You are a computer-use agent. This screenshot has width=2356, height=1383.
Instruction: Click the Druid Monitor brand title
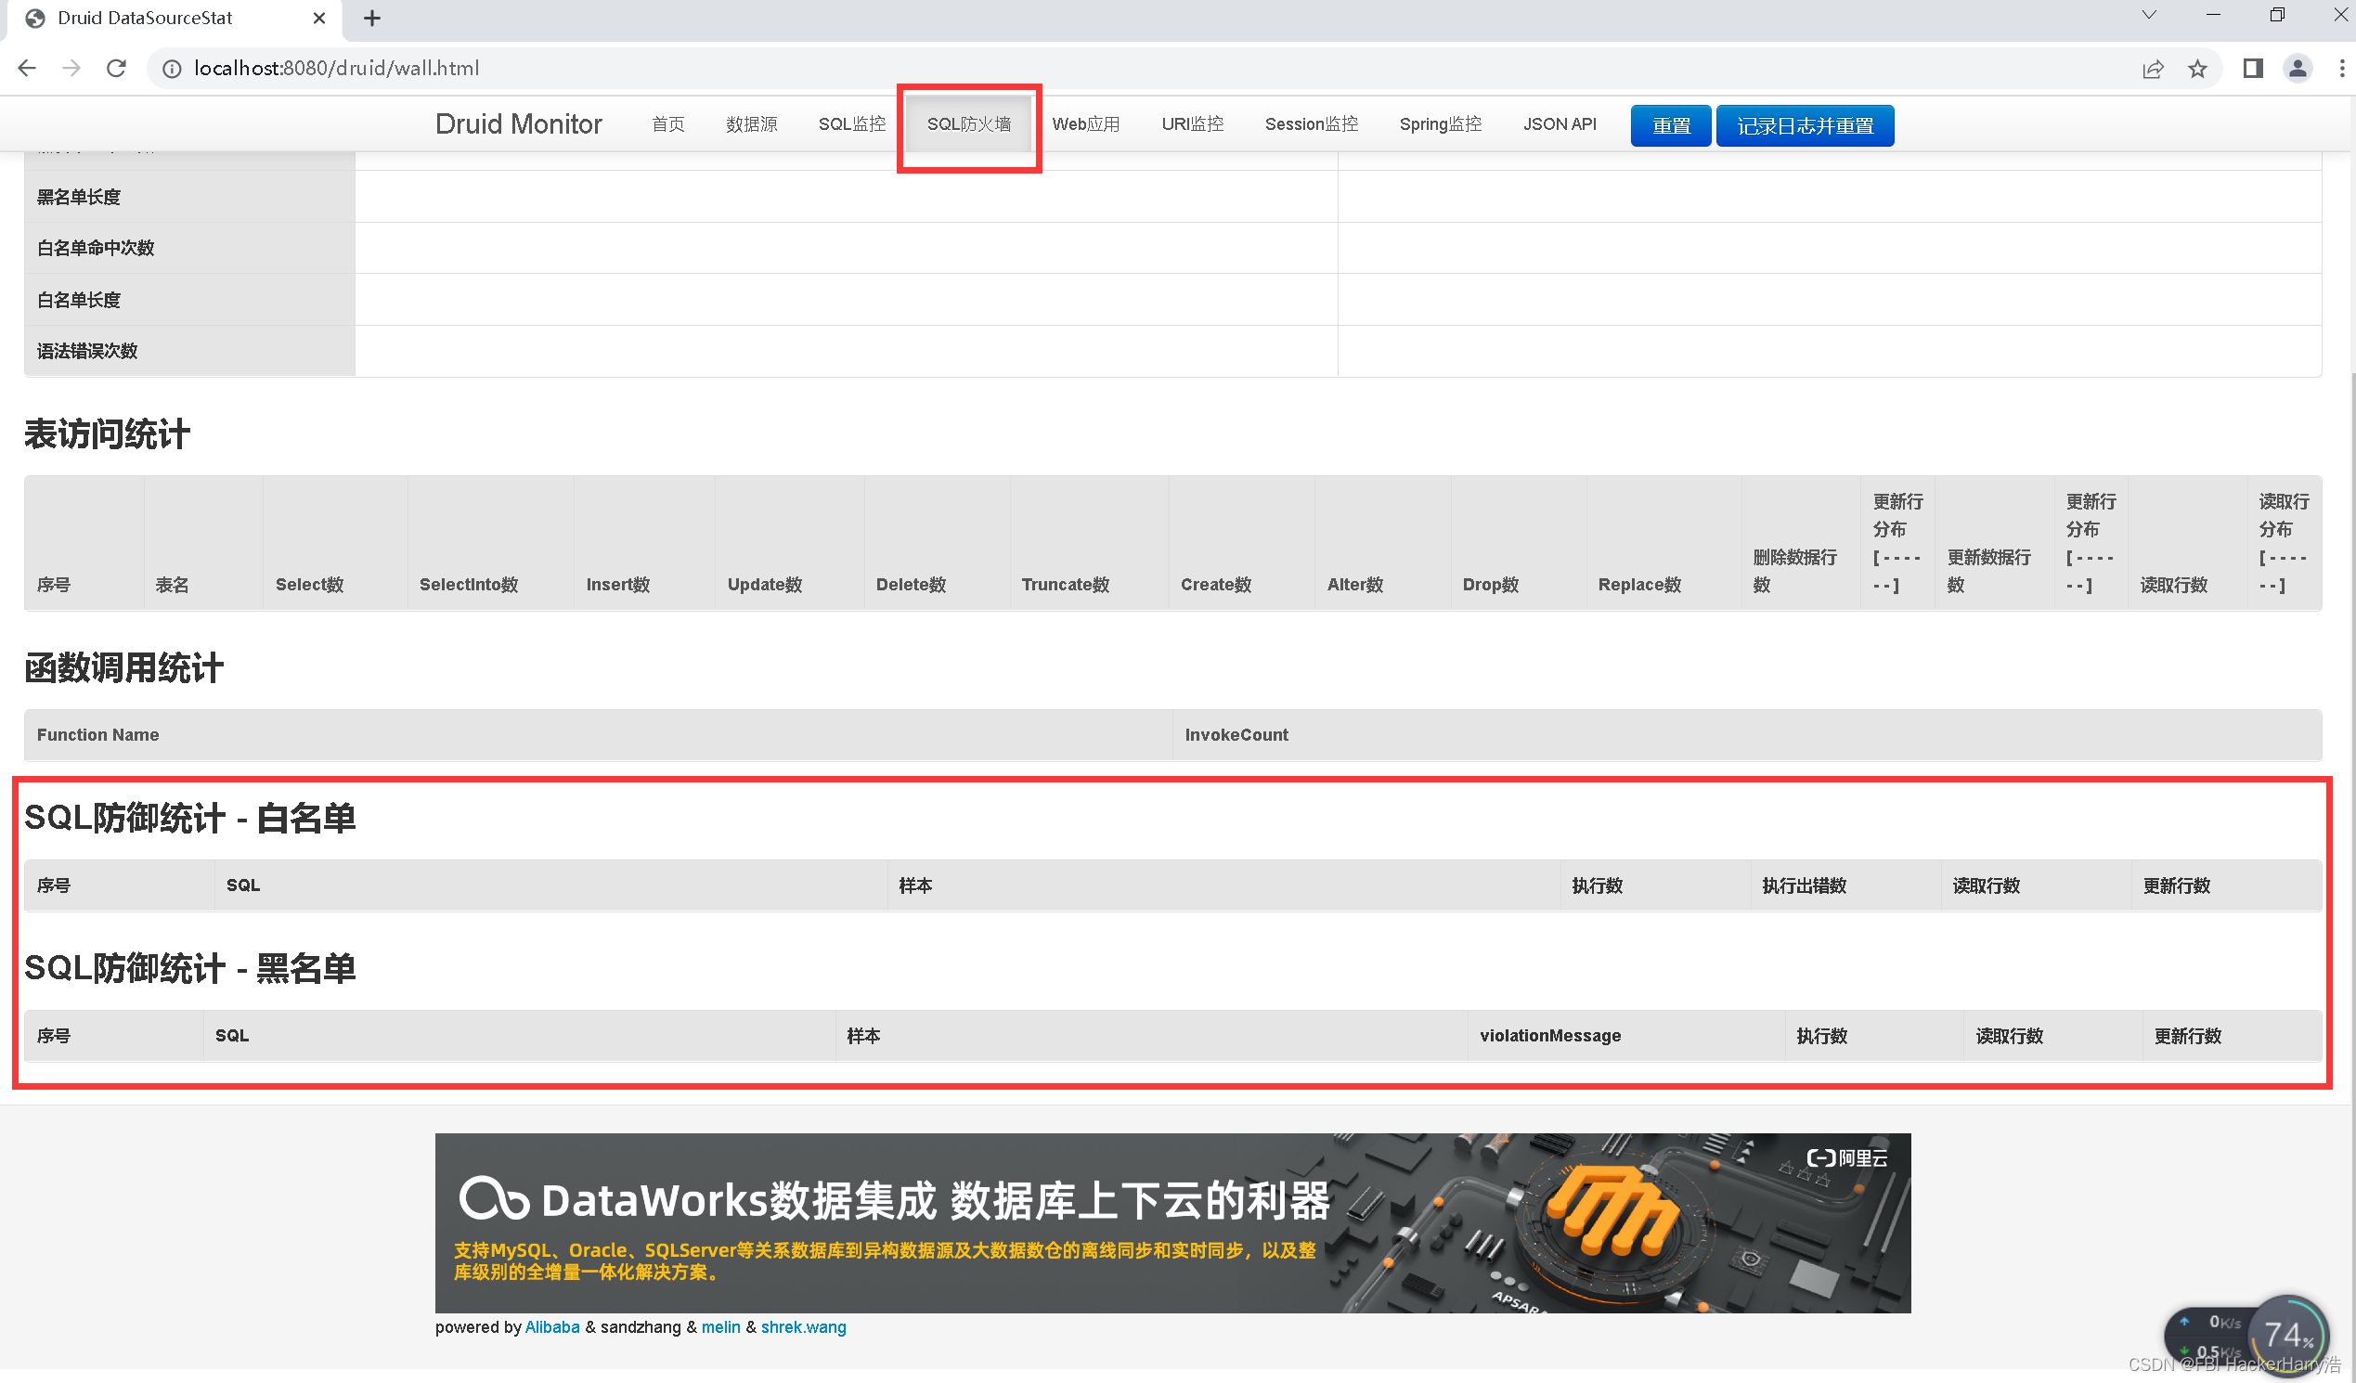519,124
